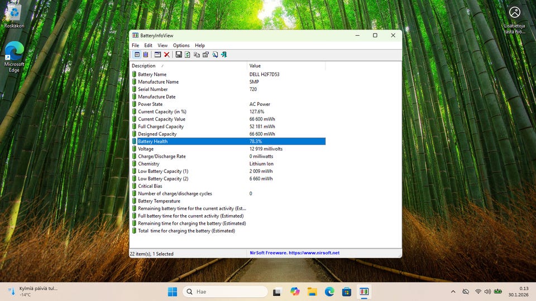The height and width of the screenshot is (301, 536).
Task: Click the red X toolbar icon
Action: click(167, 55)
